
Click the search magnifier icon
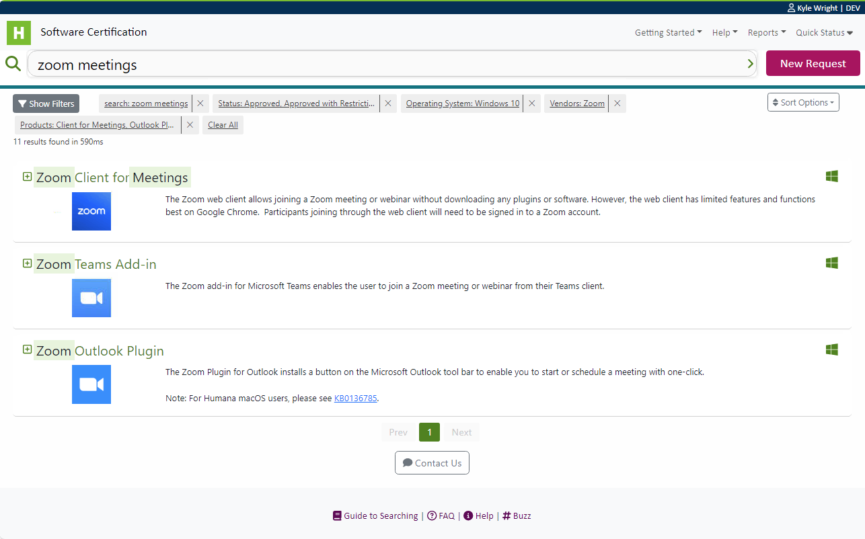(x=13, y=64)
